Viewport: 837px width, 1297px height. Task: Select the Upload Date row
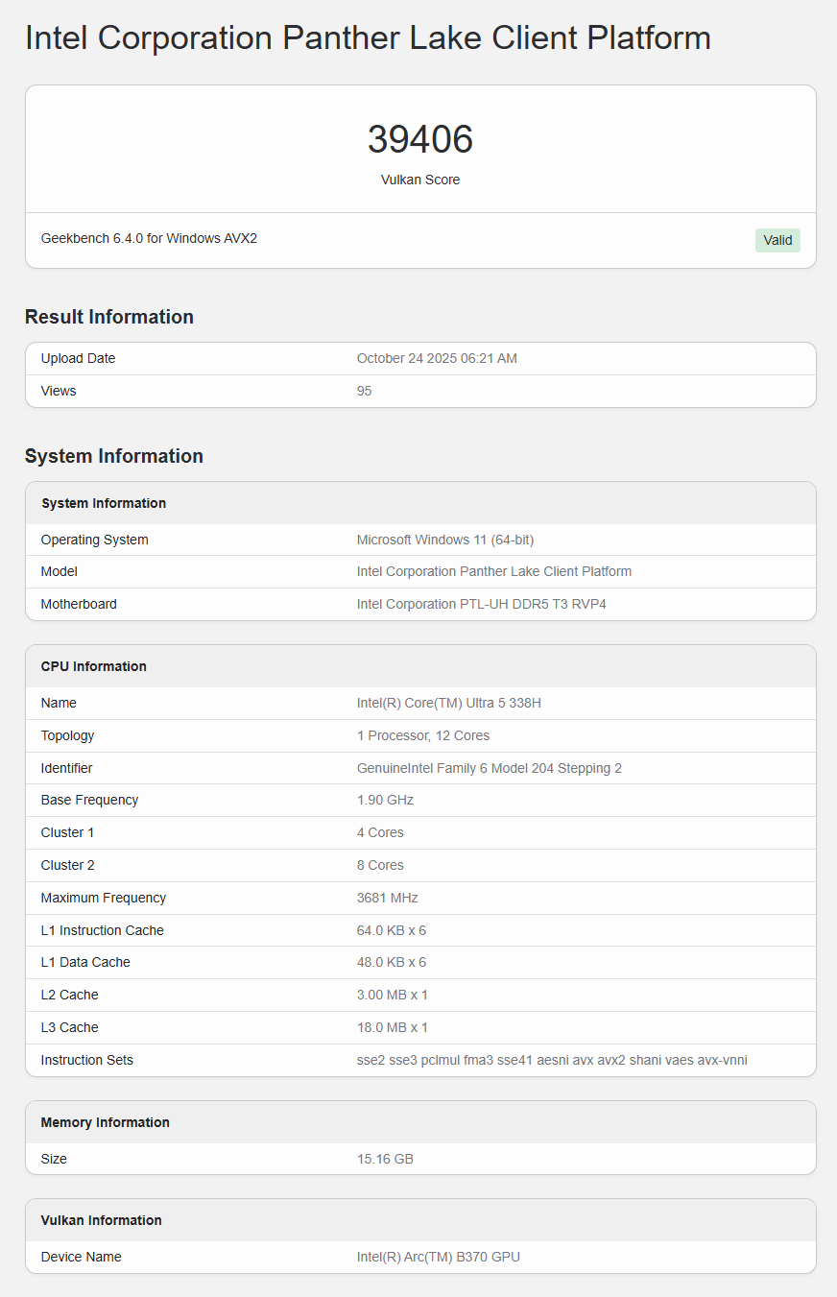click(78, 358)
